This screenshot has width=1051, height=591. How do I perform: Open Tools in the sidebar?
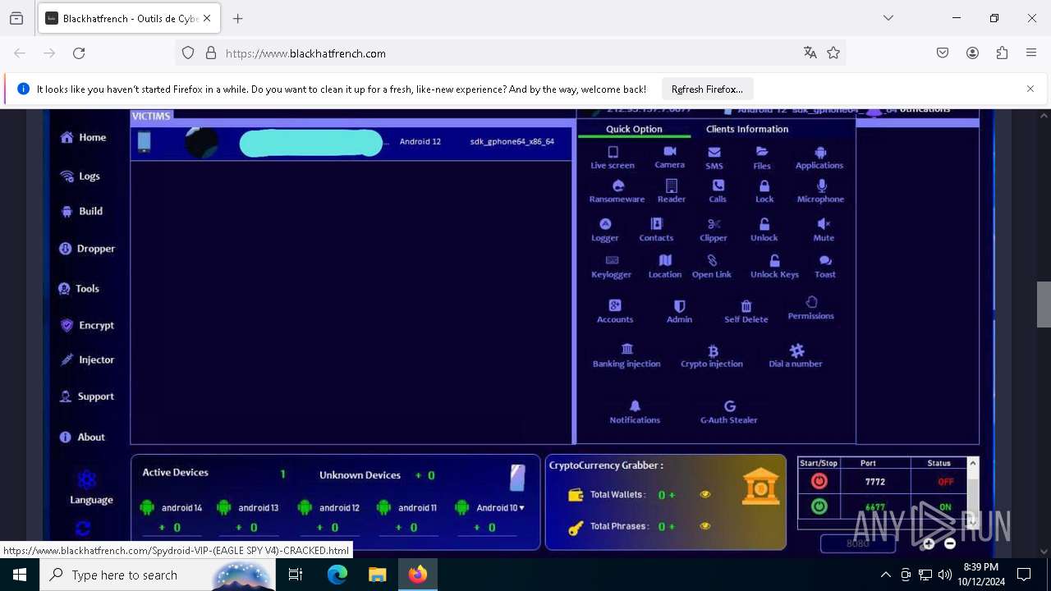click(x=79, y=289)
